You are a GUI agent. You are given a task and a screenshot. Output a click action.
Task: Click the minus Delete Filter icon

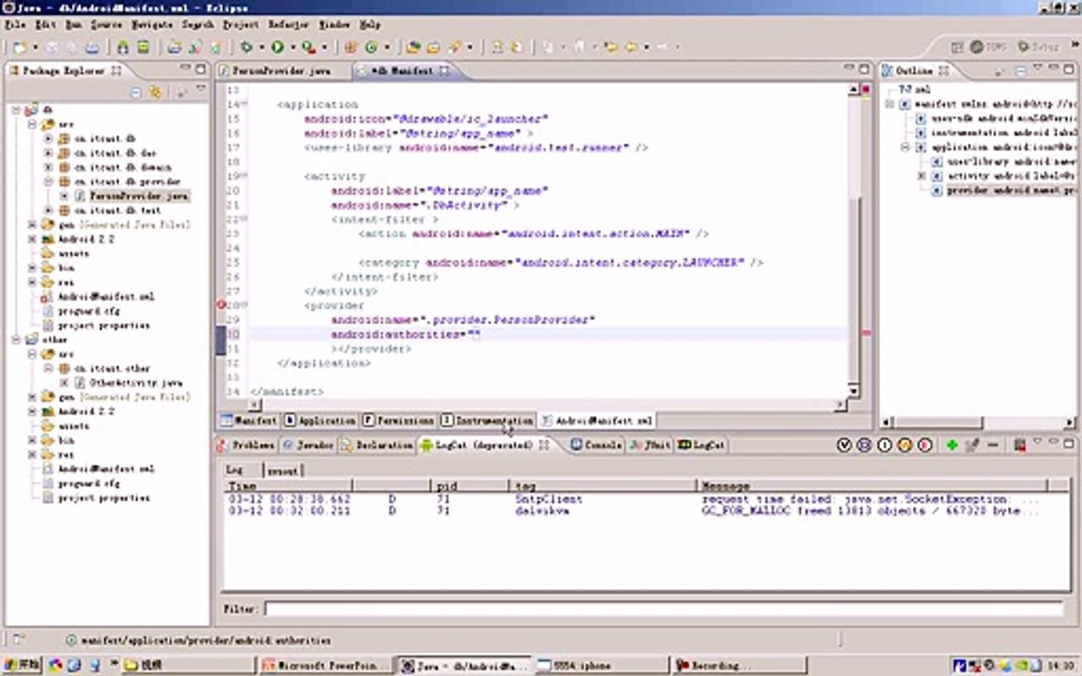[993, 445]
